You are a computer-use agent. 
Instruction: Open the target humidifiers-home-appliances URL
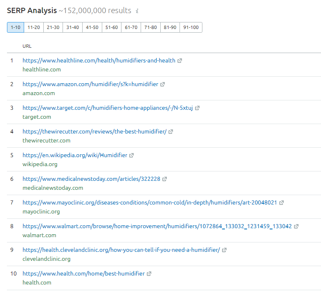coord(108,108)
